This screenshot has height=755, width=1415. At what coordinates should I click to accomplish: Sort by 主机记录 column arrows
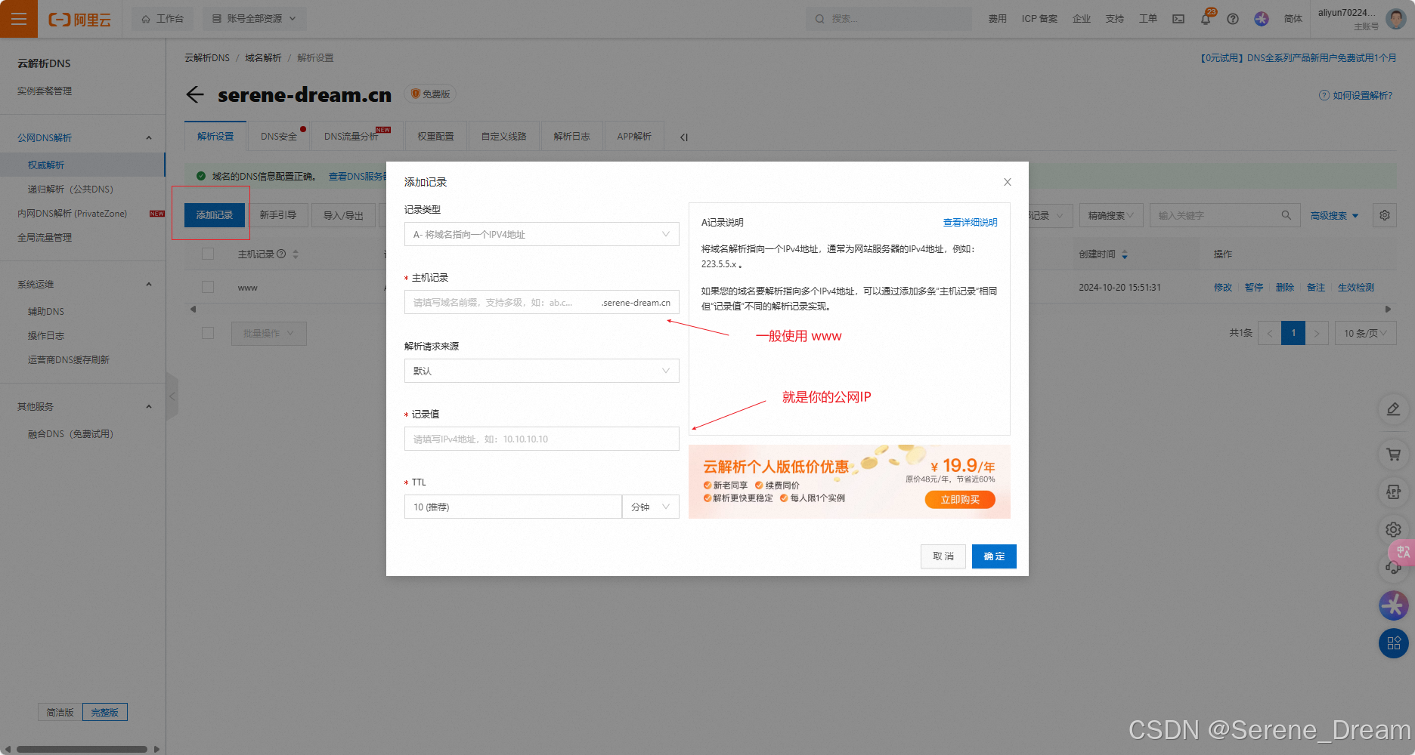click(x=296, y=254)
